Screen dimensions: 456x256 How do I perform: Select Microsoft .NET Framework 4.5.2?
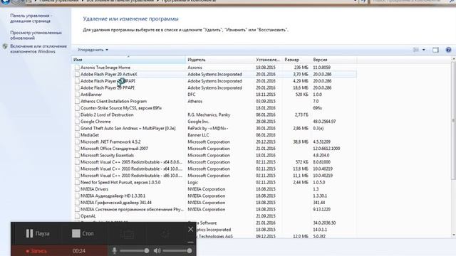coord(214,142)
